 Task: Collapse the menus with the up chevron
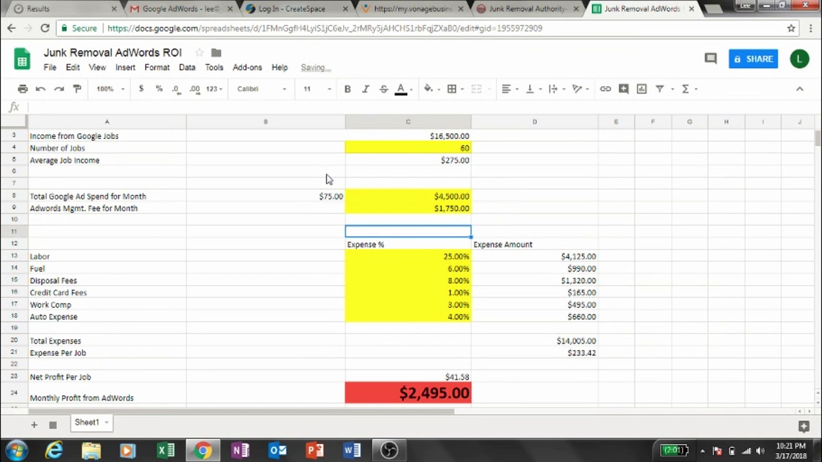(x=800, y=89)
